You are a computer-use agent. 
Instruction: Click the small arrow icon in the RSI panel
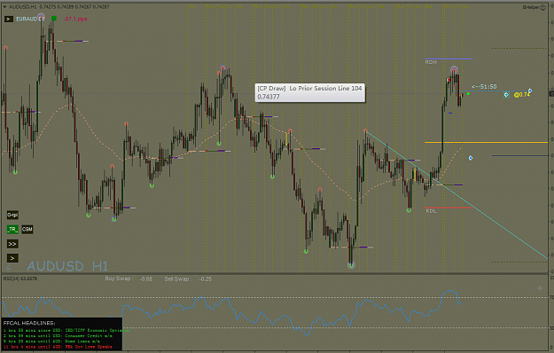pos(540,288)
